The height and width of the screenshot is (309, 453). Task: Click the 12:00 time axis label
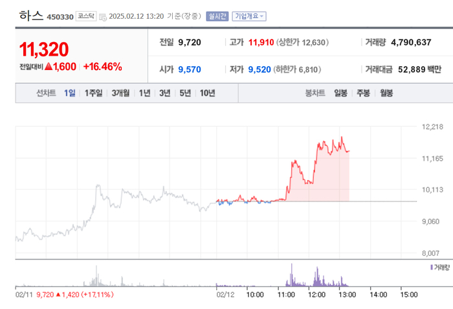(316, 295)
